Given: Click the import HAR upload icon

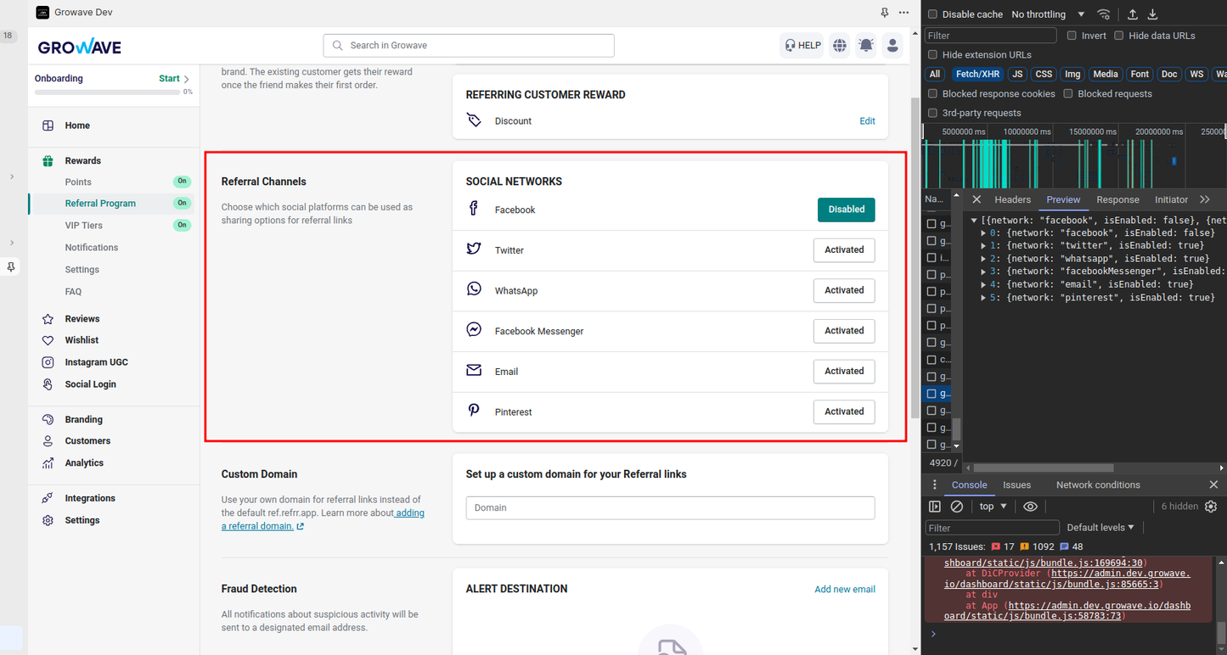Looking at the screenshot, I should pyautogui.click(x=1133, y=14).
